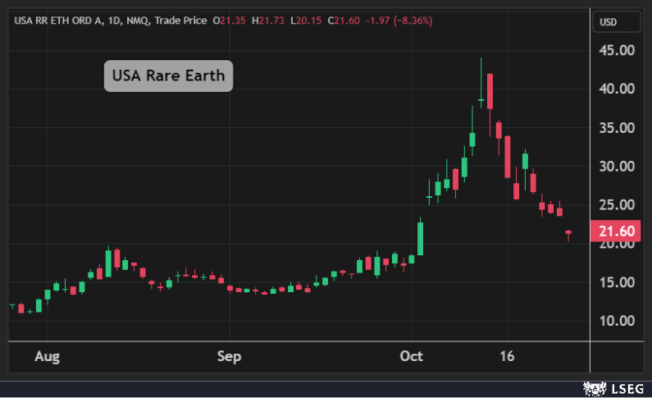
Task: Click the 1D interval in chart header
Action: (x=115, y=20)
